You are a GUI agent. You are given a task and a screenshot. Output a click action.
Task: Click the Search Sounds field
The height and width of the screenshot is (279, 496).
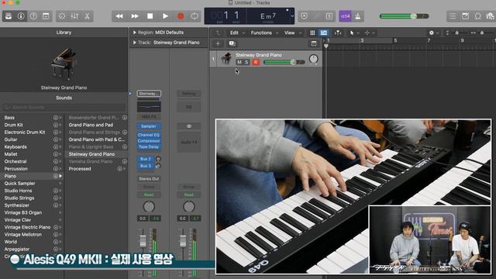click(x=64, y=108)
